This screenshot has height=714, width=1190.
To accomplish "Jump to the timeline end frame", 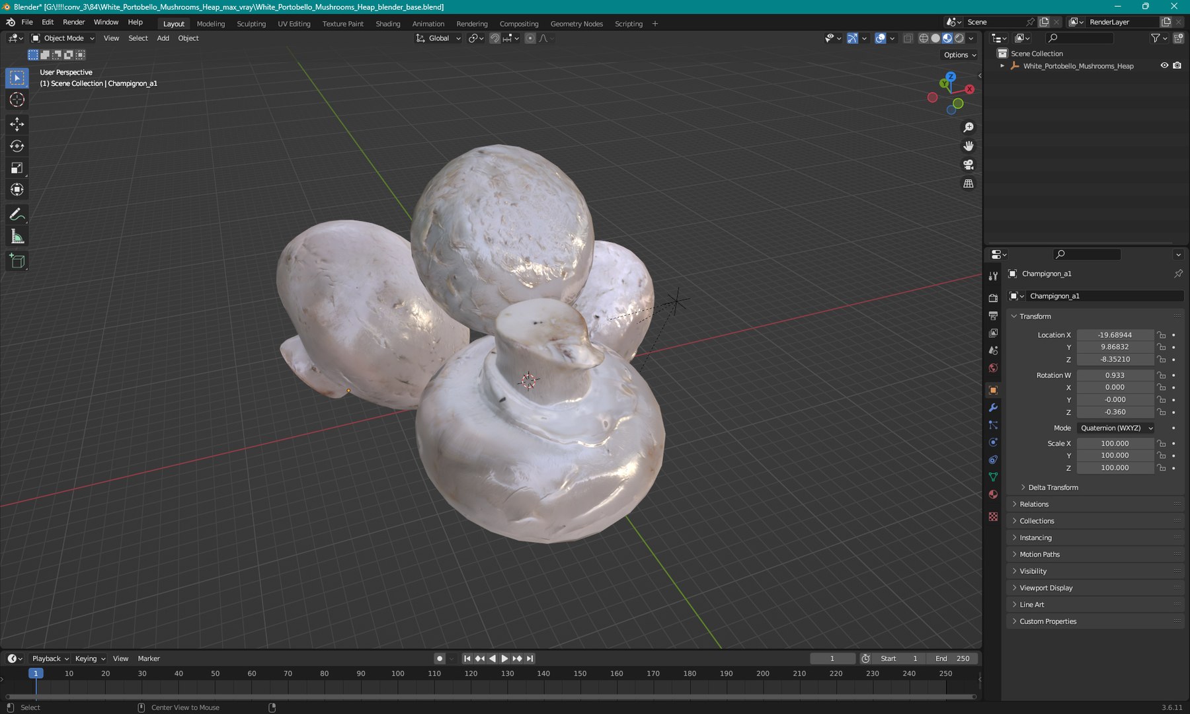I will 530,658.
